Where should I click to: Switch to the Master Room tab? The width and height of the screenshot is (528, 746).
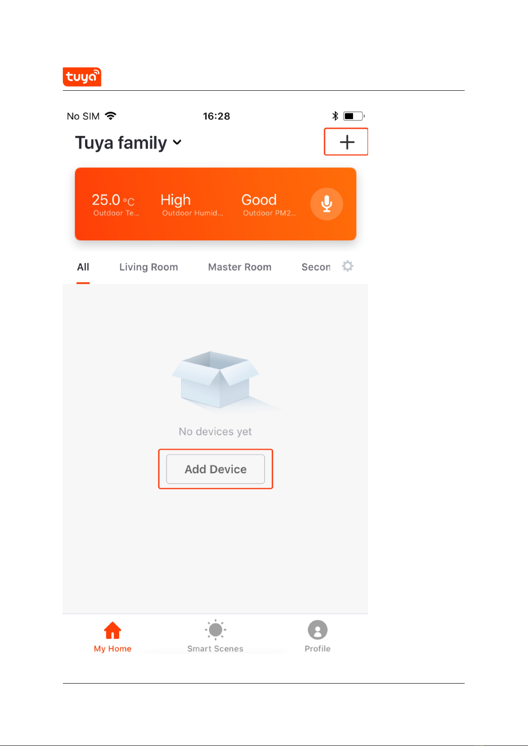pos(240,267)
